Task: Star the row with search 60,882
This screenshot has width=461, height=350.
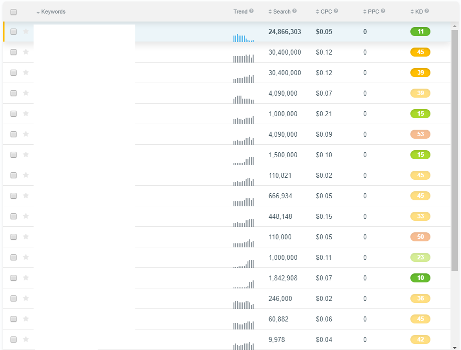Action: [26, 319]
